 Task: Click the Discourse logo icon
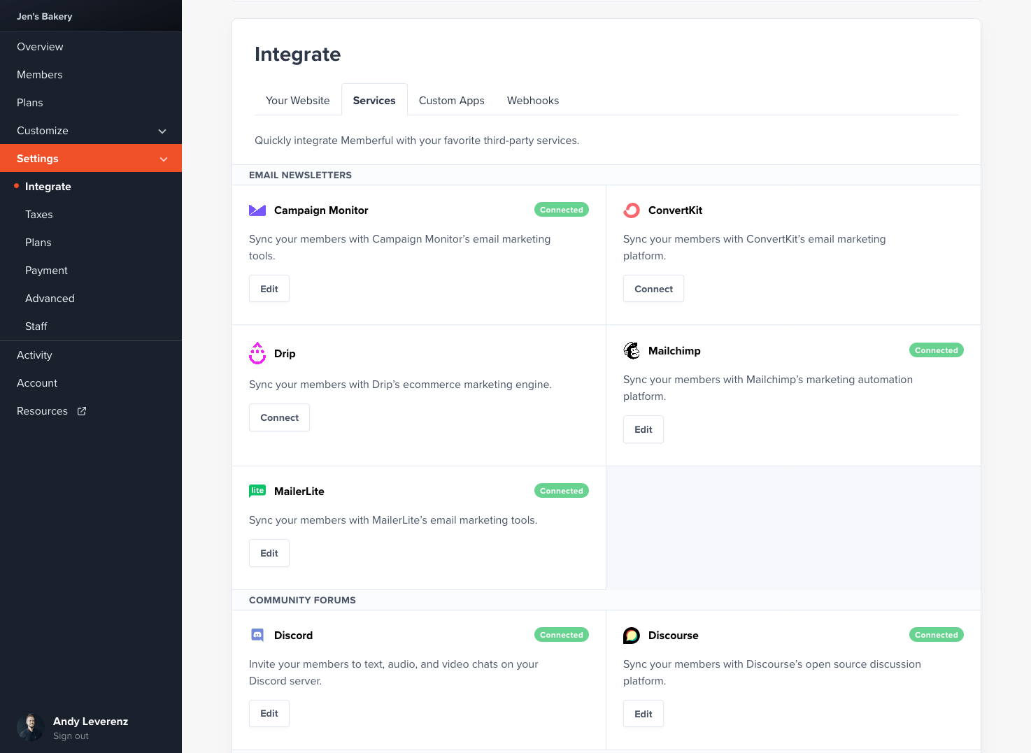pyautogui.click(x=632, y=635)
